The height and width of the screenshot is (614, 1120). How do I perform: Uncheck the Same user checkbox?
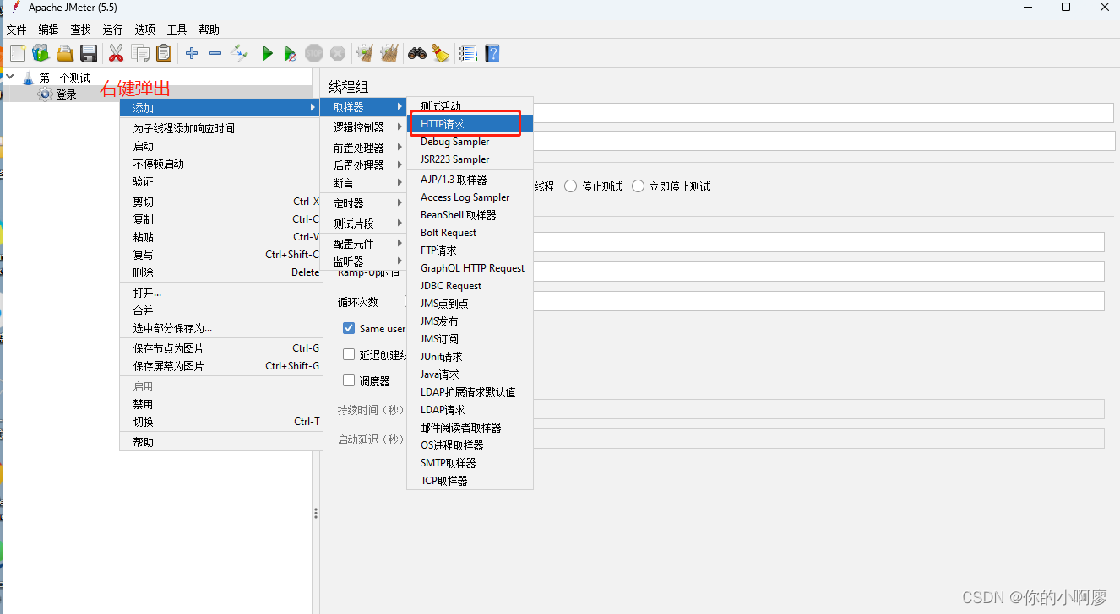click(x=349, y=328)
